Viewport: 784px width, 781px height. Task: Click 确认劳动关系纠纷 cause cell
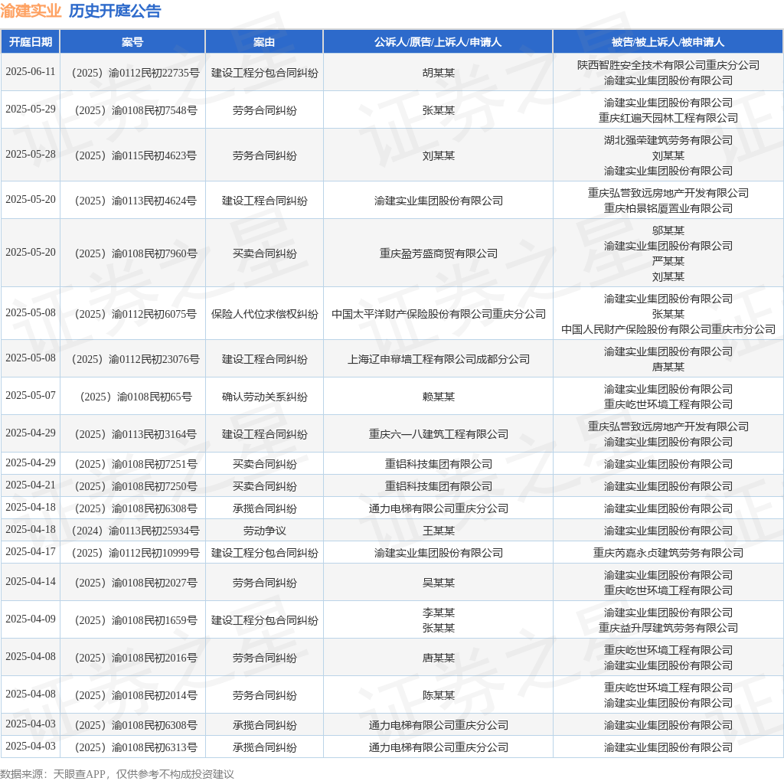[264, 397]
